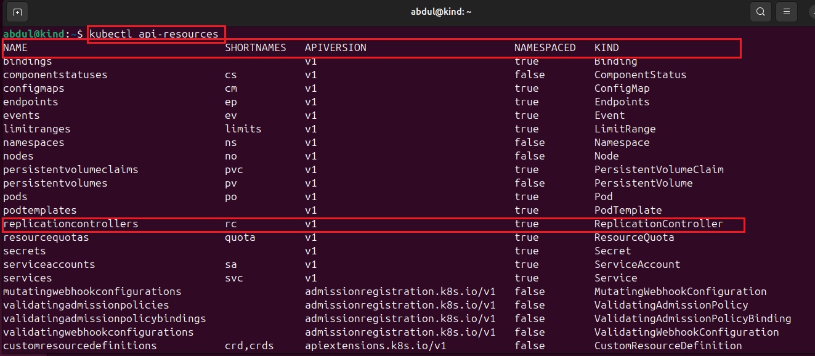The height and width of the screenshot is (356, 815).
Task: Click the crd,crds shortnames entry
Action: pyautogui.click(x=249, y=346)
